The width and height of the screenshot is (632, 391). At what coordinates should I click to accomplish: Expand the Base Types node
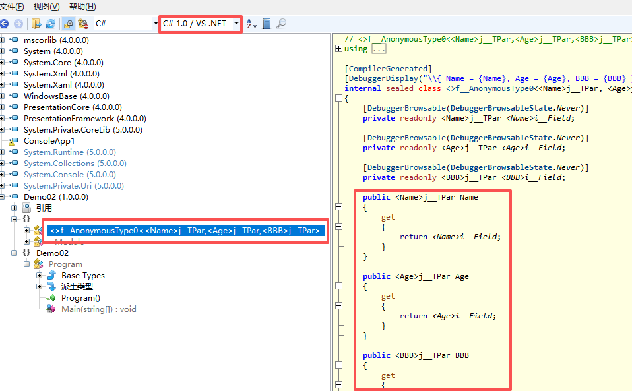coord(39,276)
